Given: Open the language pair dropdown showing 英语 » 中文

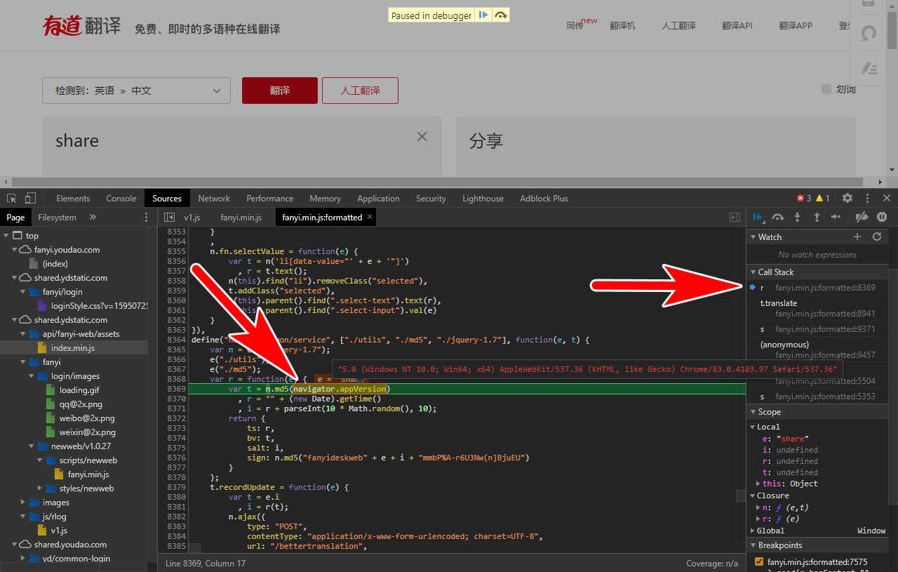Looking at the screenshot, I should (136, 90).
